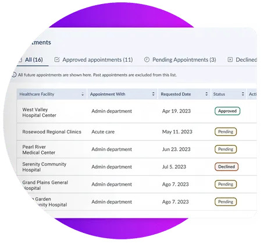The width and height of the screenshot is (271, 244).
Task: Select the West Valley Hospital Center row
Action: 137,111
